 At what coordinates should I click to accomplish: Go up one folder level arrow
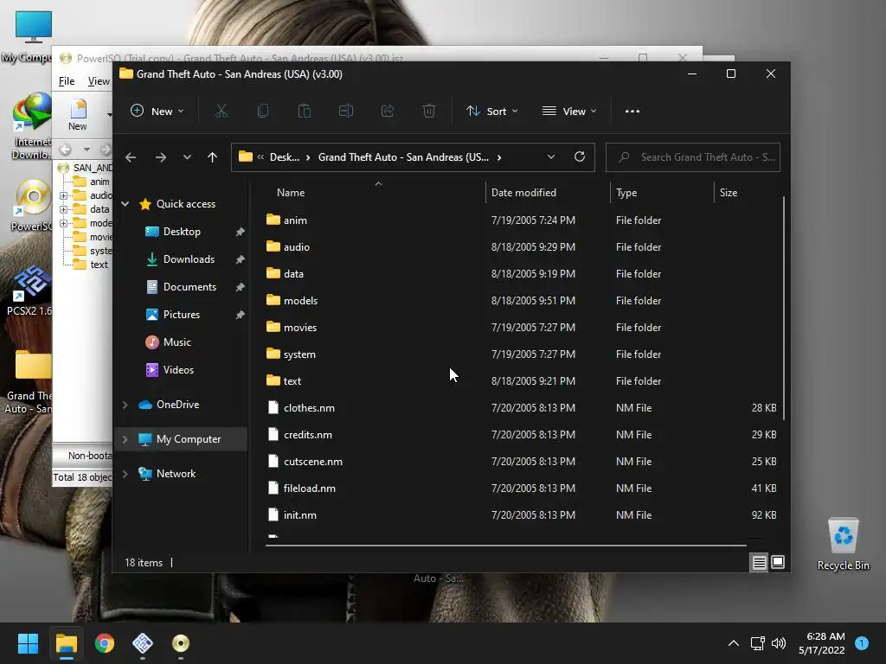(213, 157)
